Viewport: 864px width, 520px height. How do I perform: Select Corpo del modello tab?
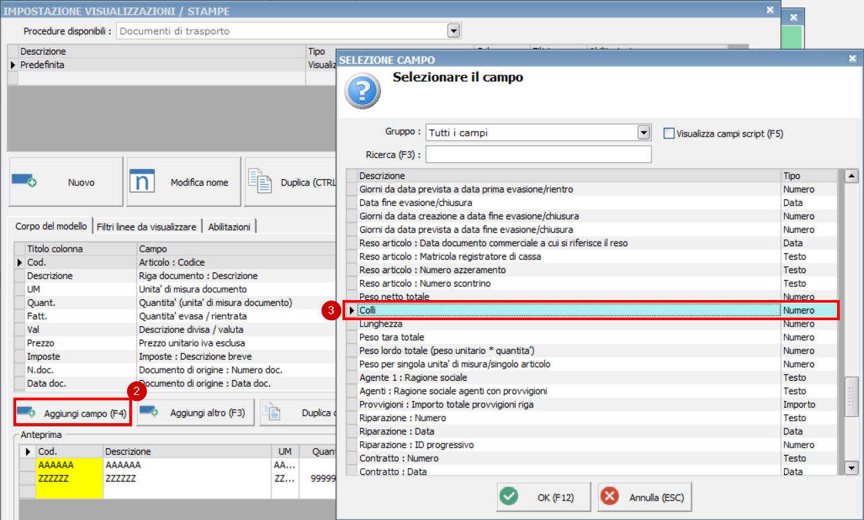coord(51,227)
